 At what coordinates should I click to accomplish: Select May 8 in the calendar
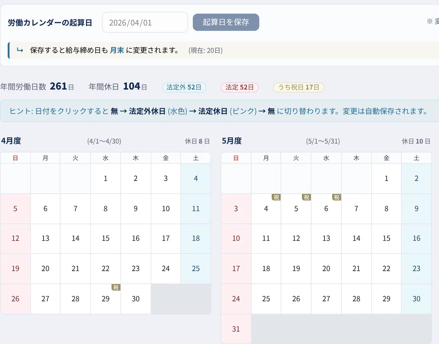coord(386,209)
